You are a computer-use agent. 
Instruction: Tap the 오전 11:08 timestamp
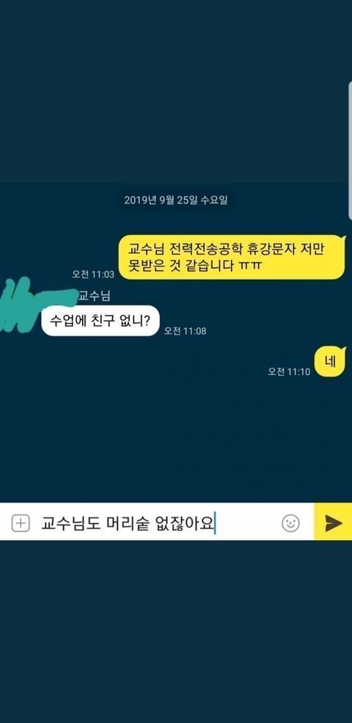(185, 330)
